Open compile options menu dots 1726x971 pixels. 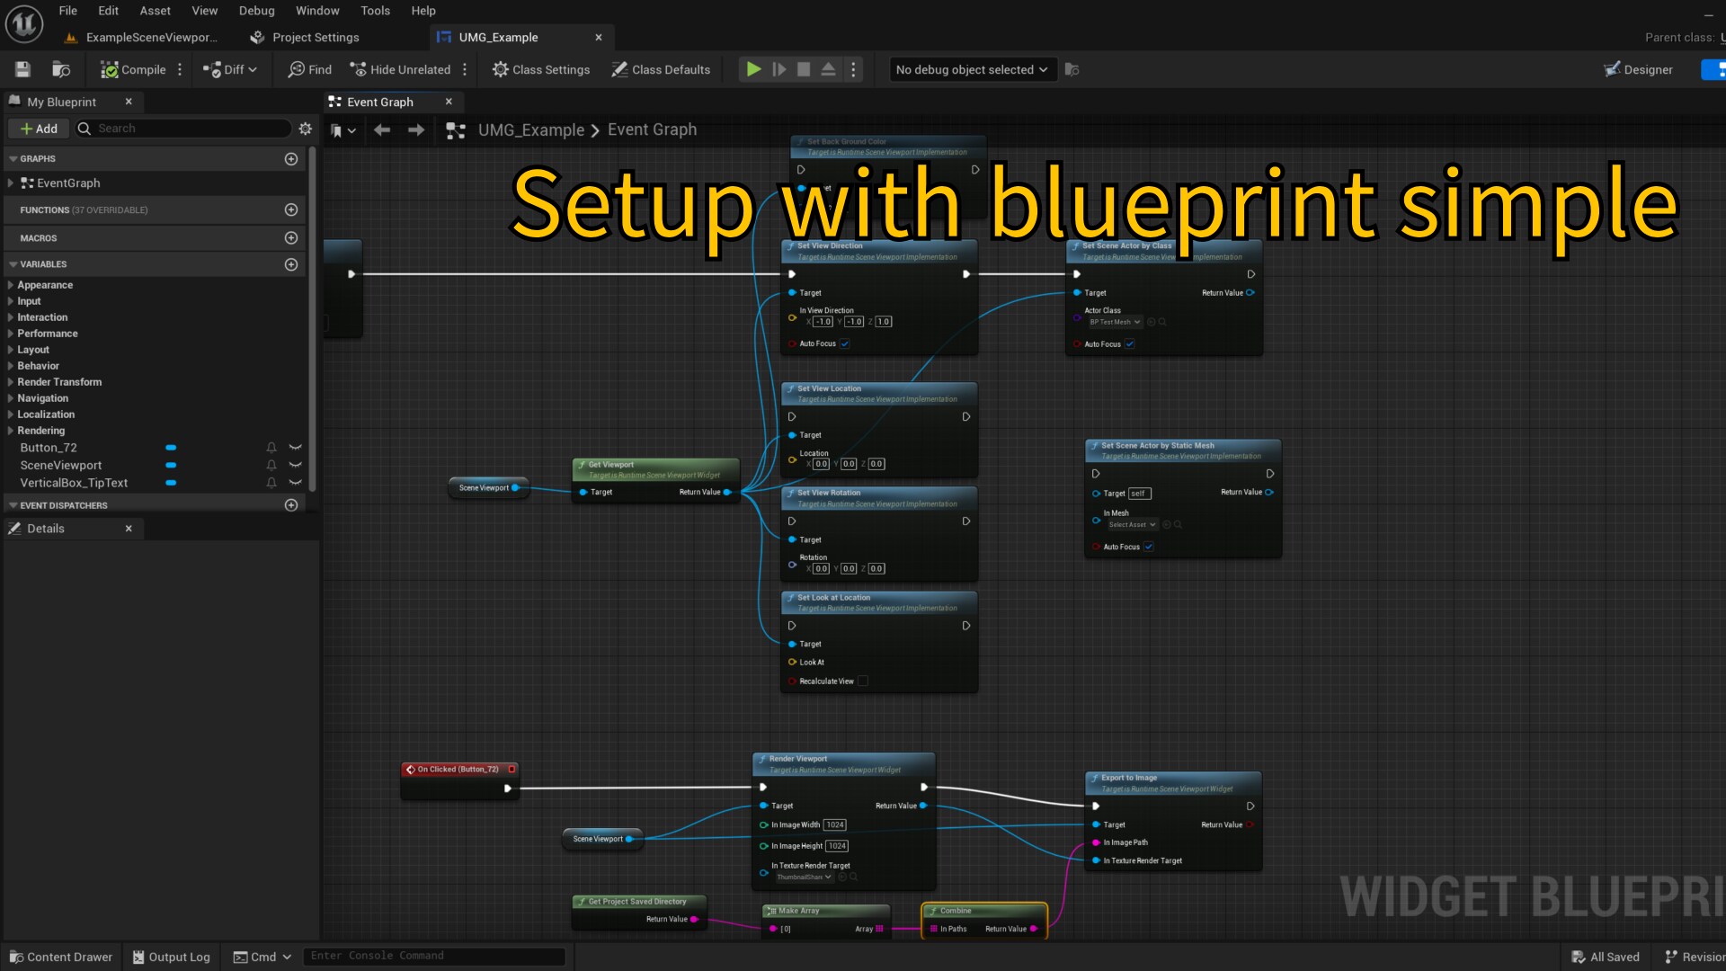180,69
